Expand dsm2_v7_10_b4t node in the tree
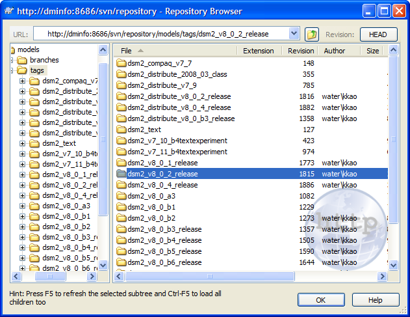The height and width of the screenshot is (317, 410). 23,154
